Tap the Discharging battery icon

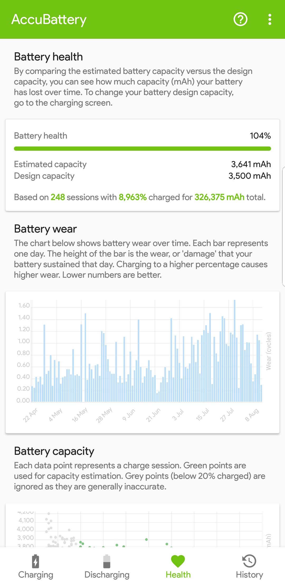(x=107, y=561)
